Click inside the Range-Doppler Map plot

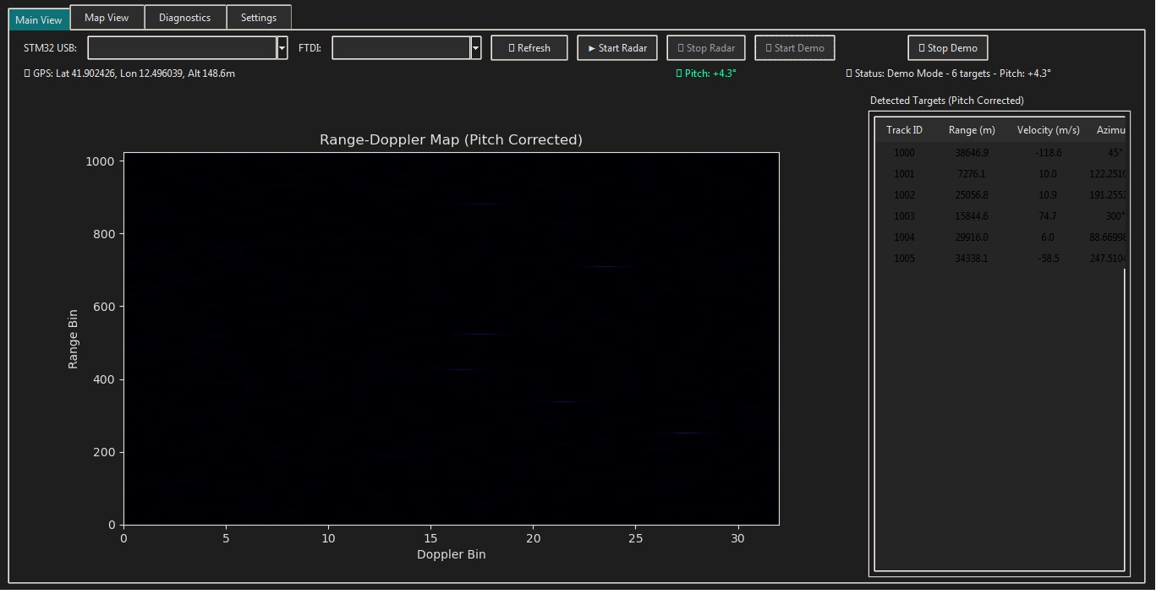[451, 338]
